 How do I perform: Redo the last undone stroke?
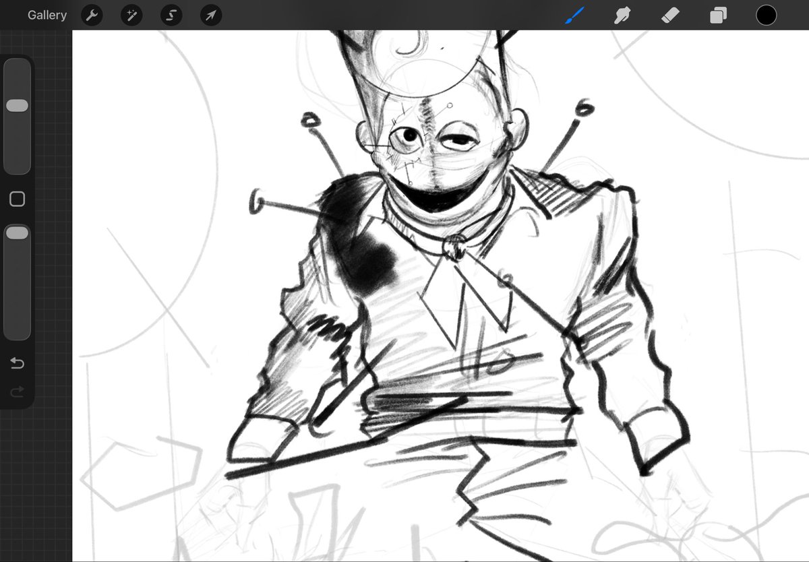pos(18,392)
